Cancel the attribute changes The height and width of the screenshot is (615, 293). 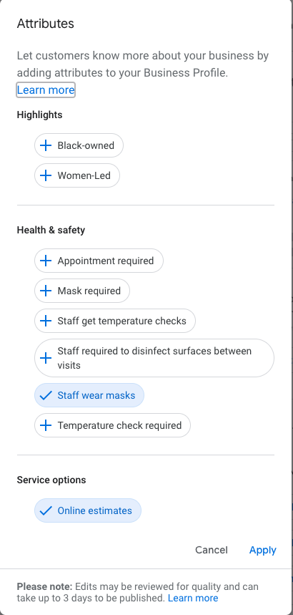pyautogui.click(x=212, y=550)
